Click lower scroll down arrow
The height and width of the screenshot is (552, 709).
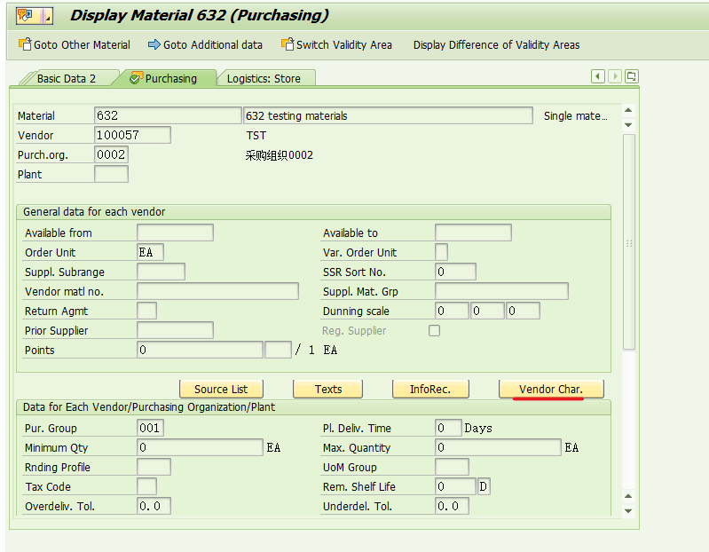(628, 510)
